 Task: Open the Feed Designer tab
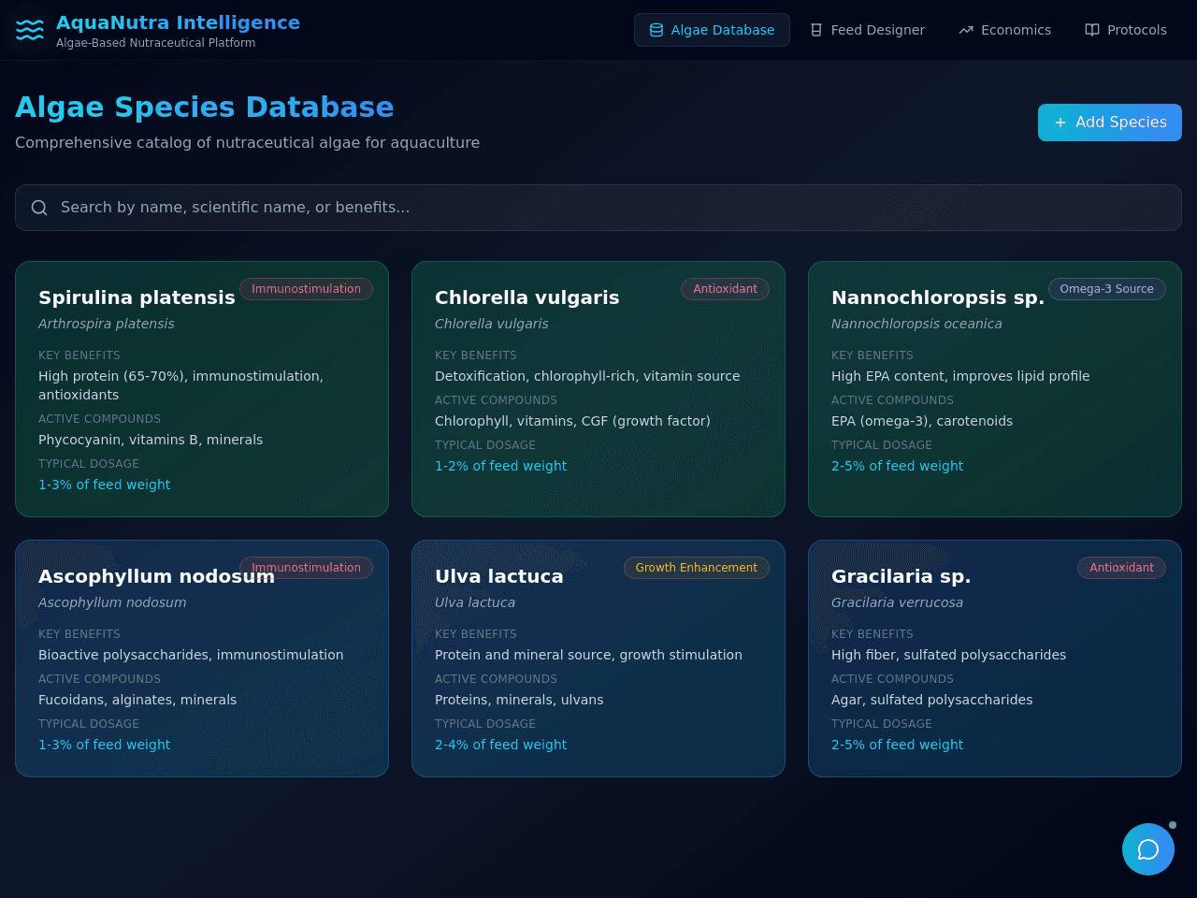pos(867,30)
